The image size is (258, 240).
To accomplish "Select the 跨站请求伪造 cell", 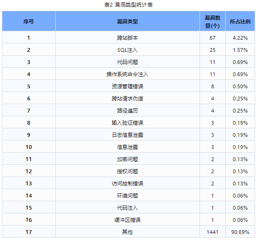I will 127,99.
